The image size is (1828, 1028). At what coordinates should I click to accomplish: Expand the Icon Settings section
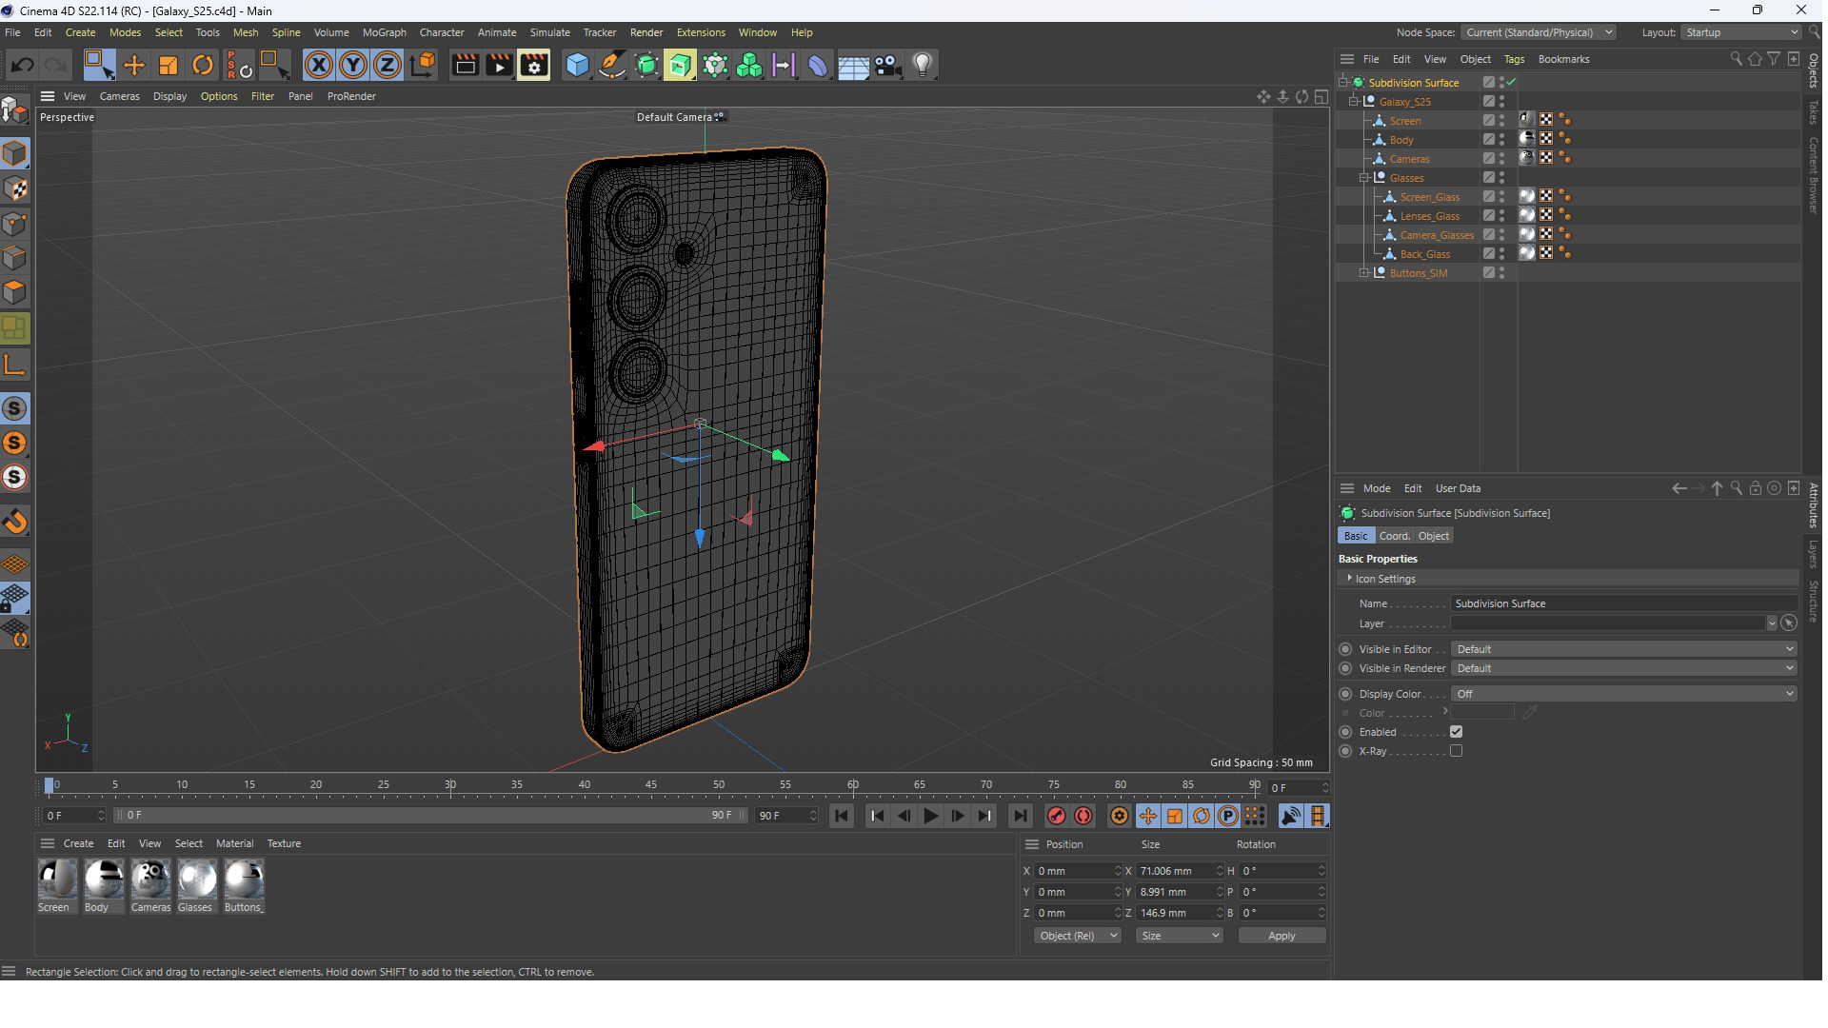point(1349,578)
